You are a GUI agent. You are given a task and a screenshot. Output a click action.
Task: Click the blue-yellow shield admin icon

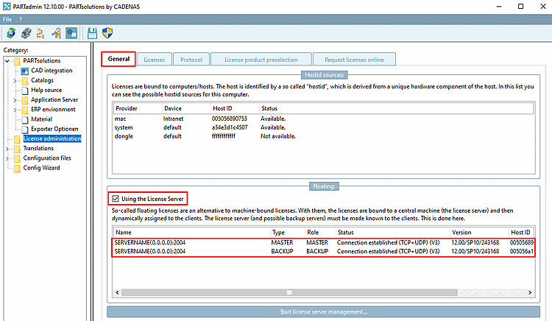[107, 33]
